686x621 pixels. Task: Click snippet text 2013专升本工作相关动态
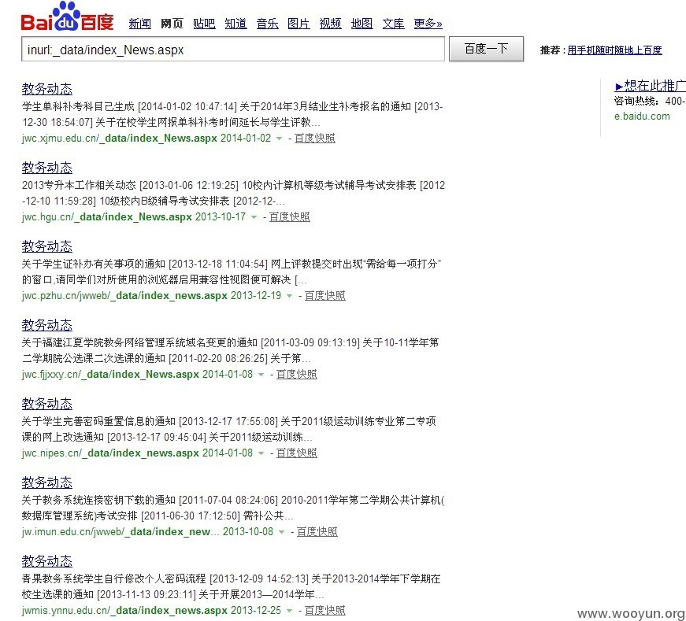[x=79, y=186]
